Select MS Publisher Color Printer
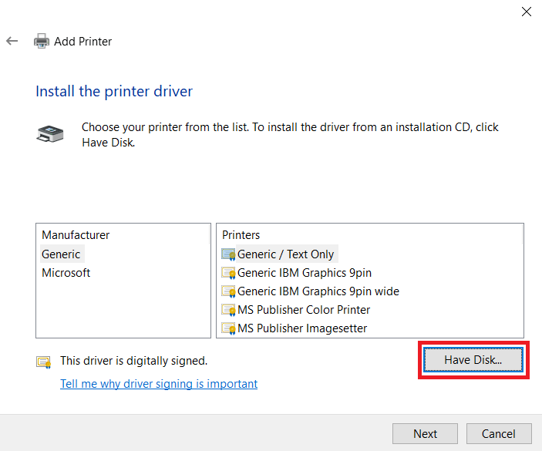The width and height of the screenshot is (542, 451). (304, 310)
